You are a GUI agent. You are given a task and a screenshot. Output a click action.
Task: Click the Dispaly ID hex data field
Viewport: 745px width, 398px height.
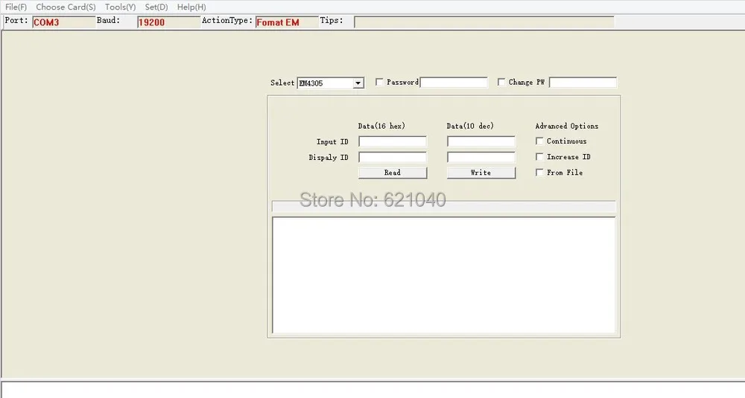pos(393,157)
